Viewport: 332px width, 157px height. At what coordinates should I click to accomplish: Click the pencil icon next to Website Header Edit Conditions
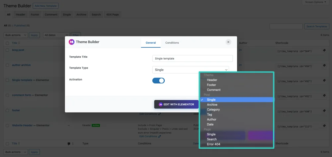point(160,136)
